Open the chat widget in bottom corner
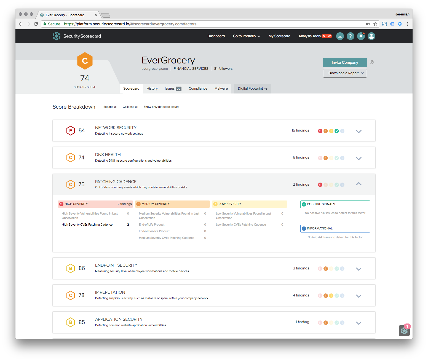Screen dimensions: 428x361 tap(404, 330)
